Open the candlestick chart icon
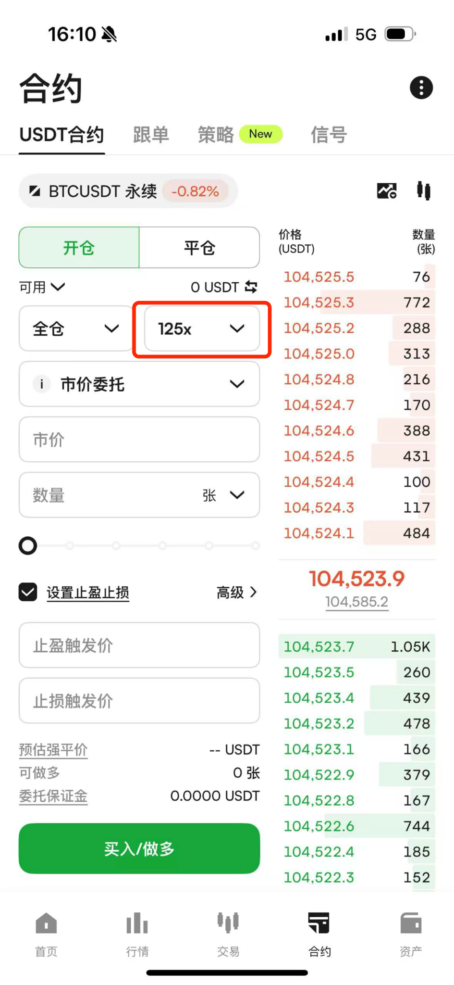The image size is (454, 985). point(424,190)
